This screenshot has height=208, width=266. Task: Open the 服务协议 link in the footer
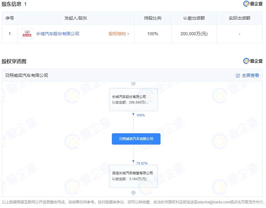(255, 202)
